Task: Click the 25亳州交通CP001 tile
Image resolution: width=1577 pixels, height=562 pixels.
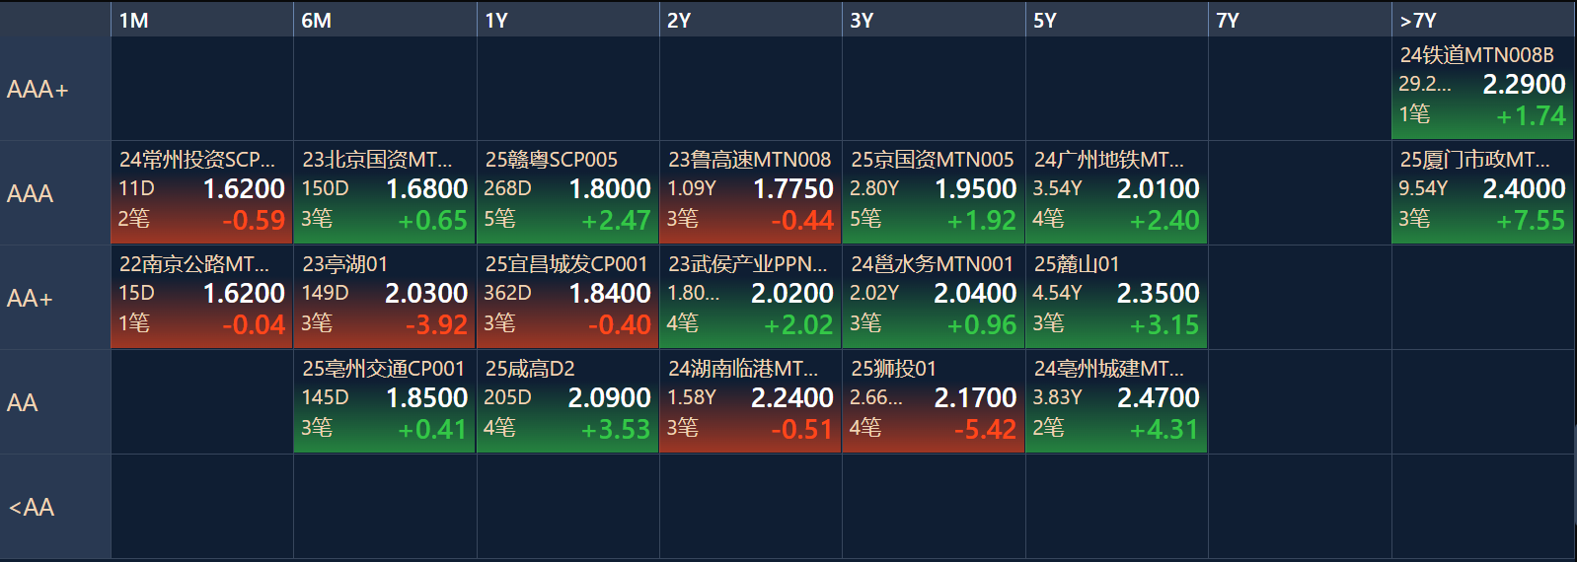Action: click(385, 401)
